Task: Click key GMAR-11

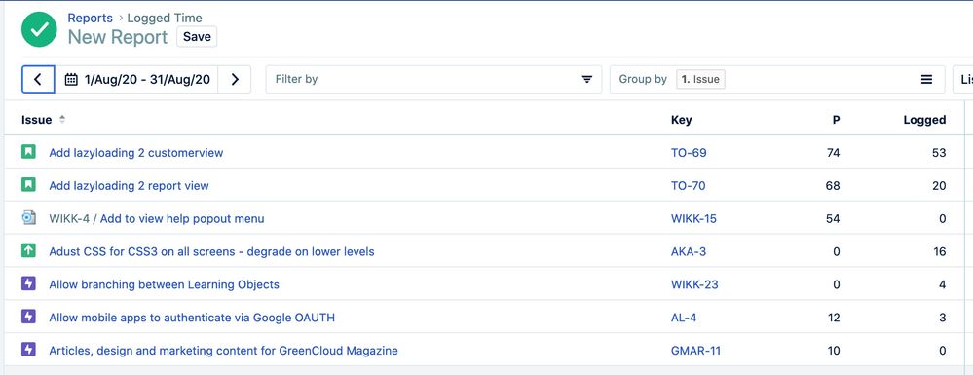Action: [x=695, y=351]
